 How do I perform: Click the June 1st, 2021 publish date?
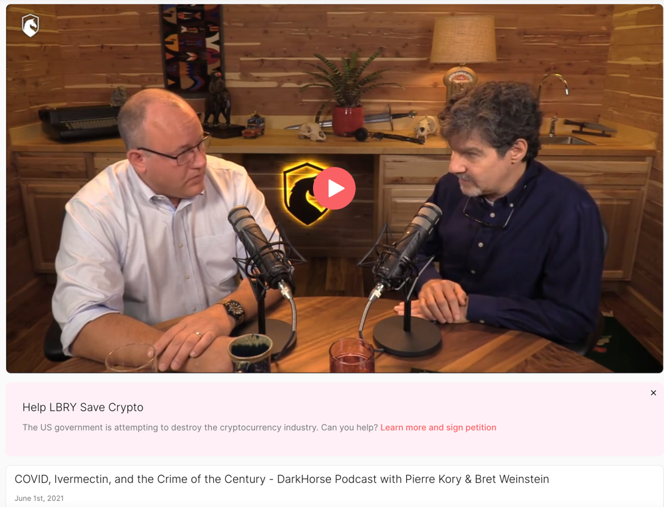[x=39, y=498]
